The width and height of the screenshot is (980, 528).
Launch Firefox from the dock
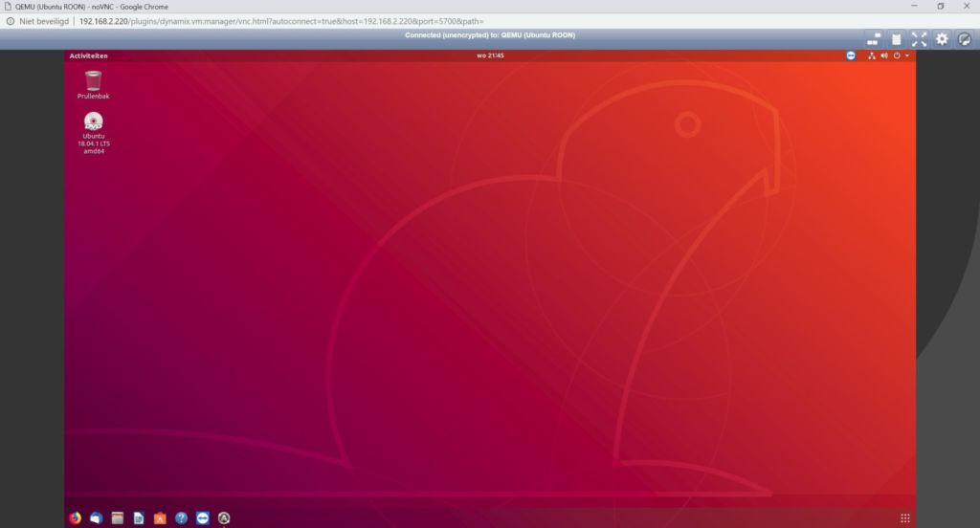click(75, 518)
